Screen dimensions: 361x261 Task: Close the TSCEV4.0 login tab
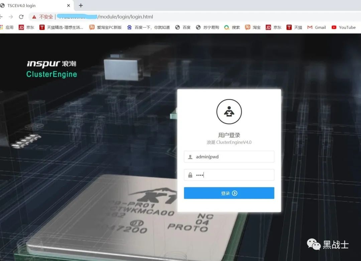pyautogui.click(x=69, y=6)
